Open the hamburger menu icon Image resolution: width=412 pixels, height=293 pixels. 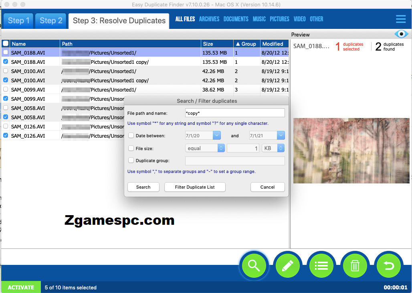click(x=401, y=19)
